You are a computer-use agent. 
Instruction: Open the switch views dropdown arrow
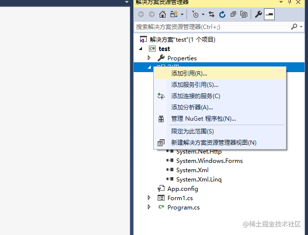tap(182, 14)
